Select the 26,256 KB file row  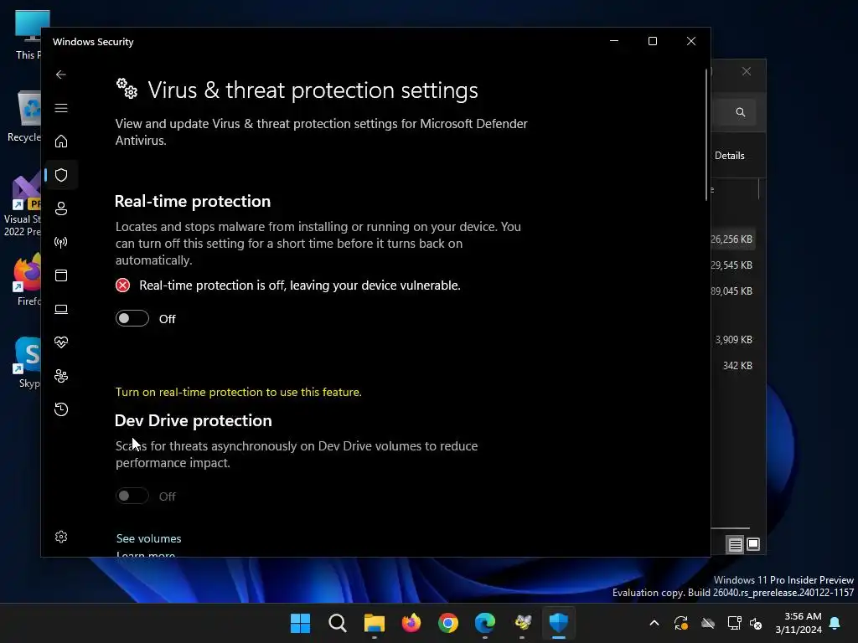[x=733, y=239]
